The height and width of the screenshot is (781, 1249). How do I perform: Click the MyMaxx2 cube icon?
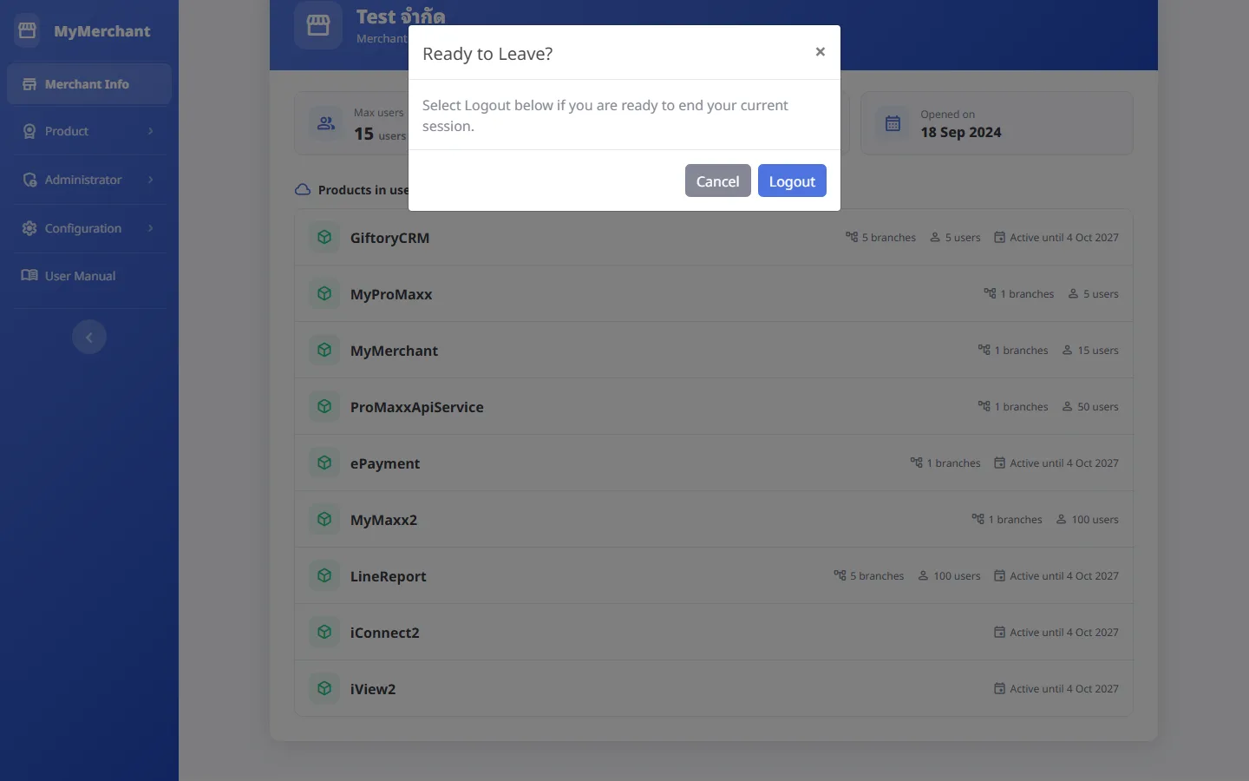[x=324, y=519]
